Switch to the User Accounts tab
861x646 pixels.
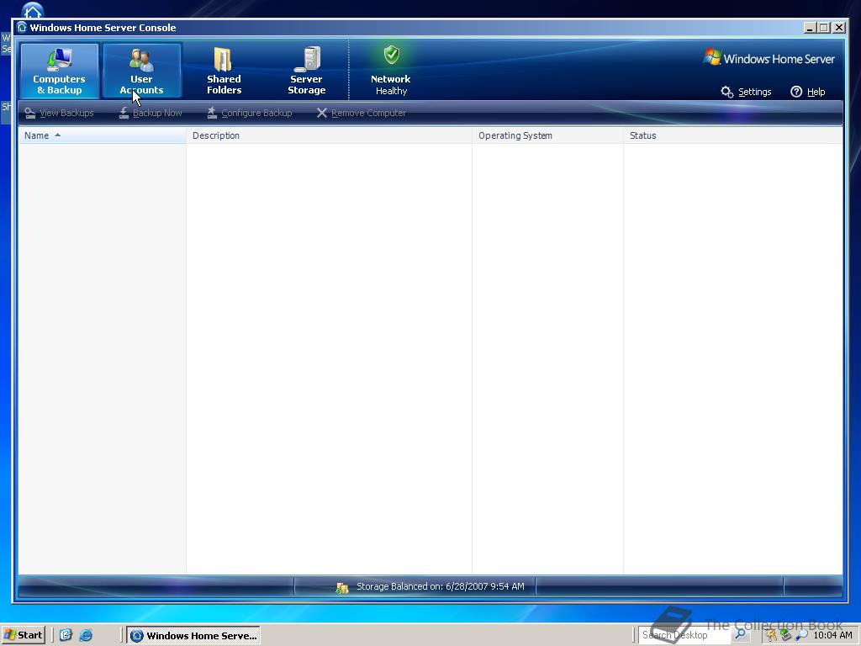[x=141, y=71]
